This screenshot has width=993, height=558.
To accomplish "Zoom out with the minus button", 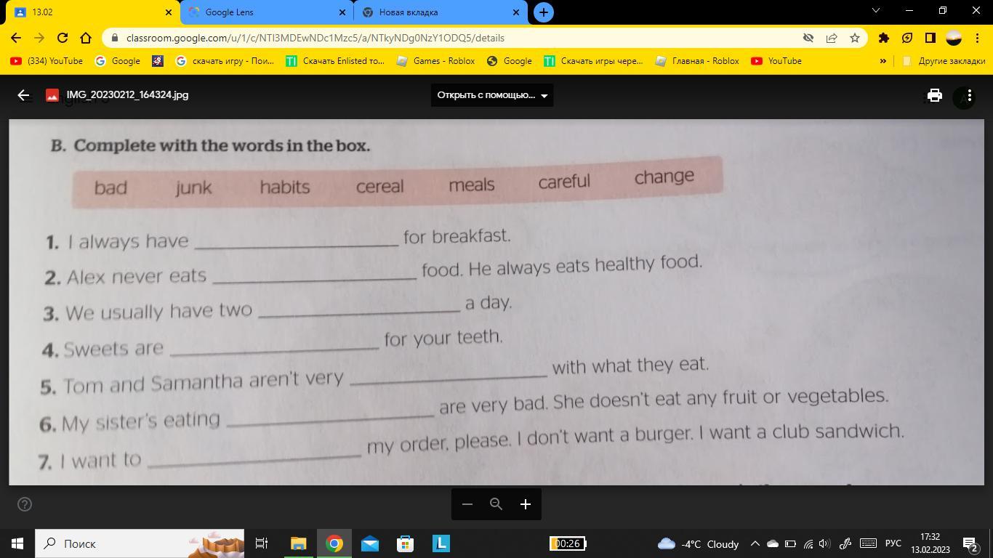I will coord(467,504).
